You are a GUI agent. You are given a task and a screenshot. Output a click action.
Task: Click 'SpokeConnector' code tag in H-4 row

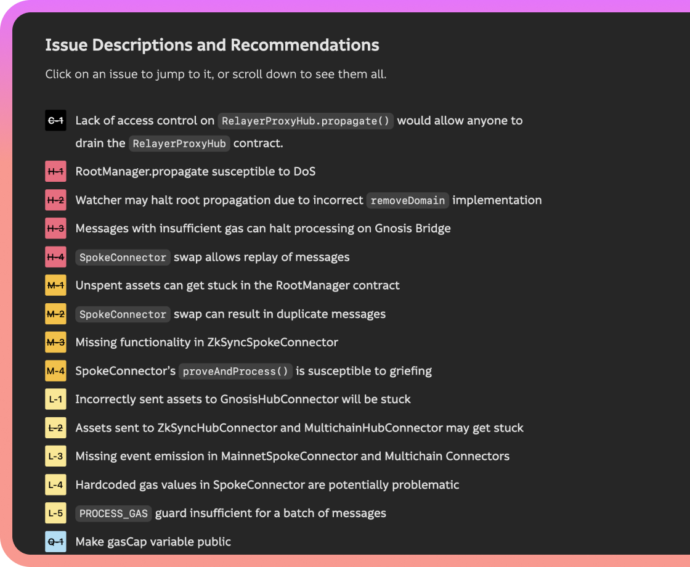pos(123,257)
